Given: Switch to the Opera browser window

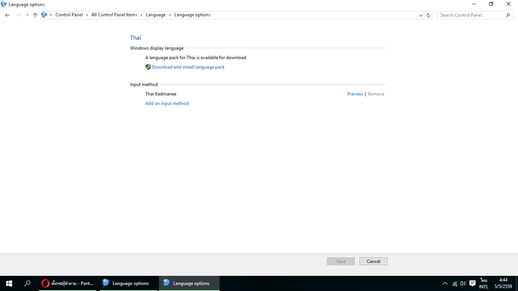Looking at the screenshot, I should 67,283.
